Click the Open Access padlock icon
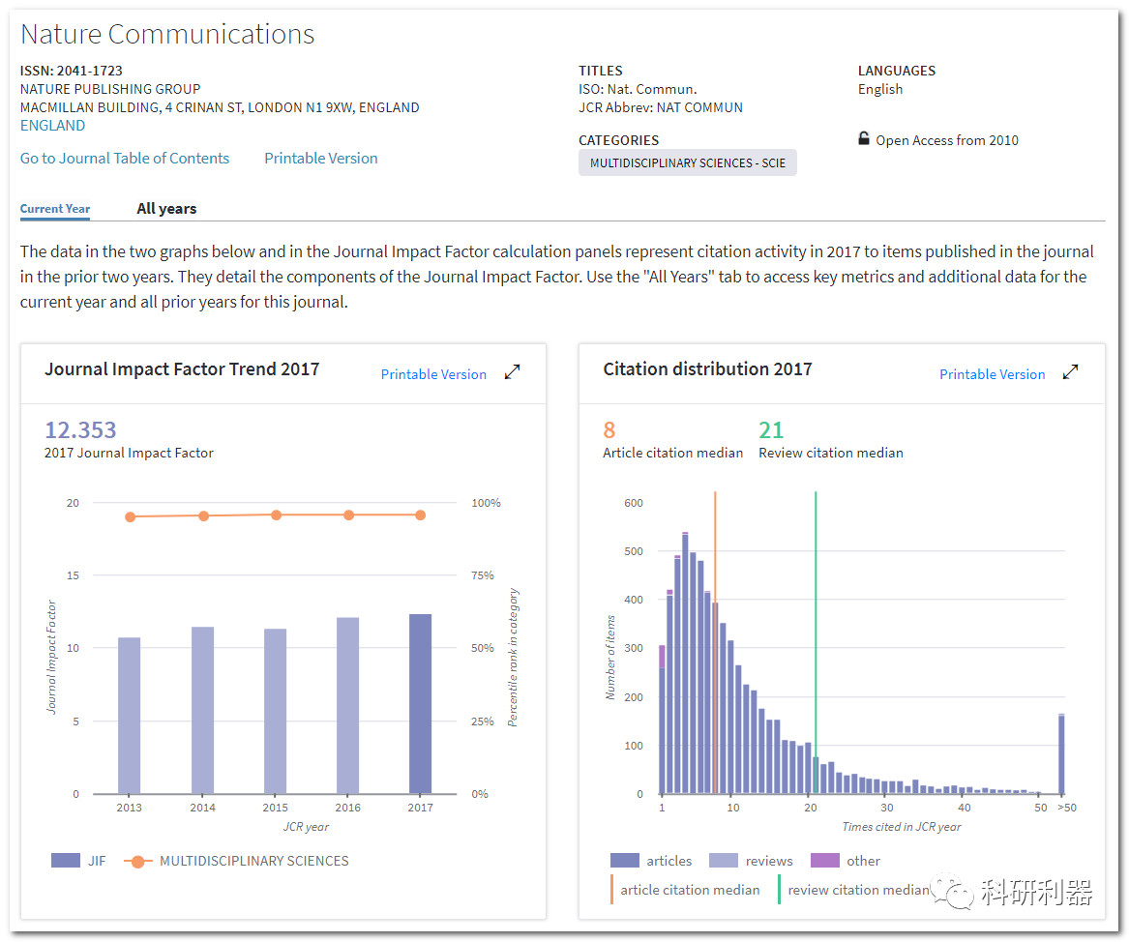The image size is (1129, 942). [x=864, y=138]
